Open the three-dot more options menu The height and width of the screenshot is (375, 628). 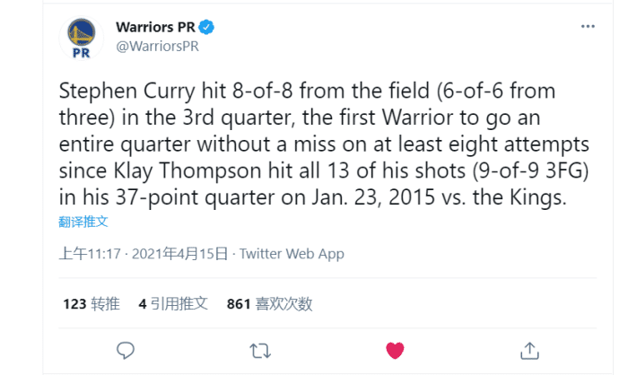click(587, 27)
